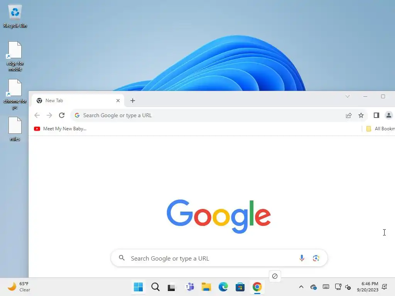Launch Microsoft Edge from taskbar

pyautogui.click(x=223, y=287)
